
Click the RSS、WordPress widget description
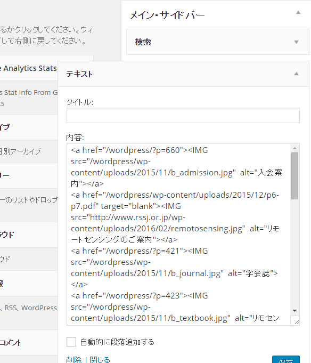point(29,308)
